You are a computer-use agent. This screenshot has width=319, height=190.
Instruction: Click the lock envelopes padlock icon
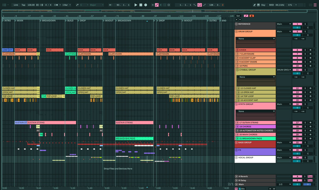[x=252, y=16]
